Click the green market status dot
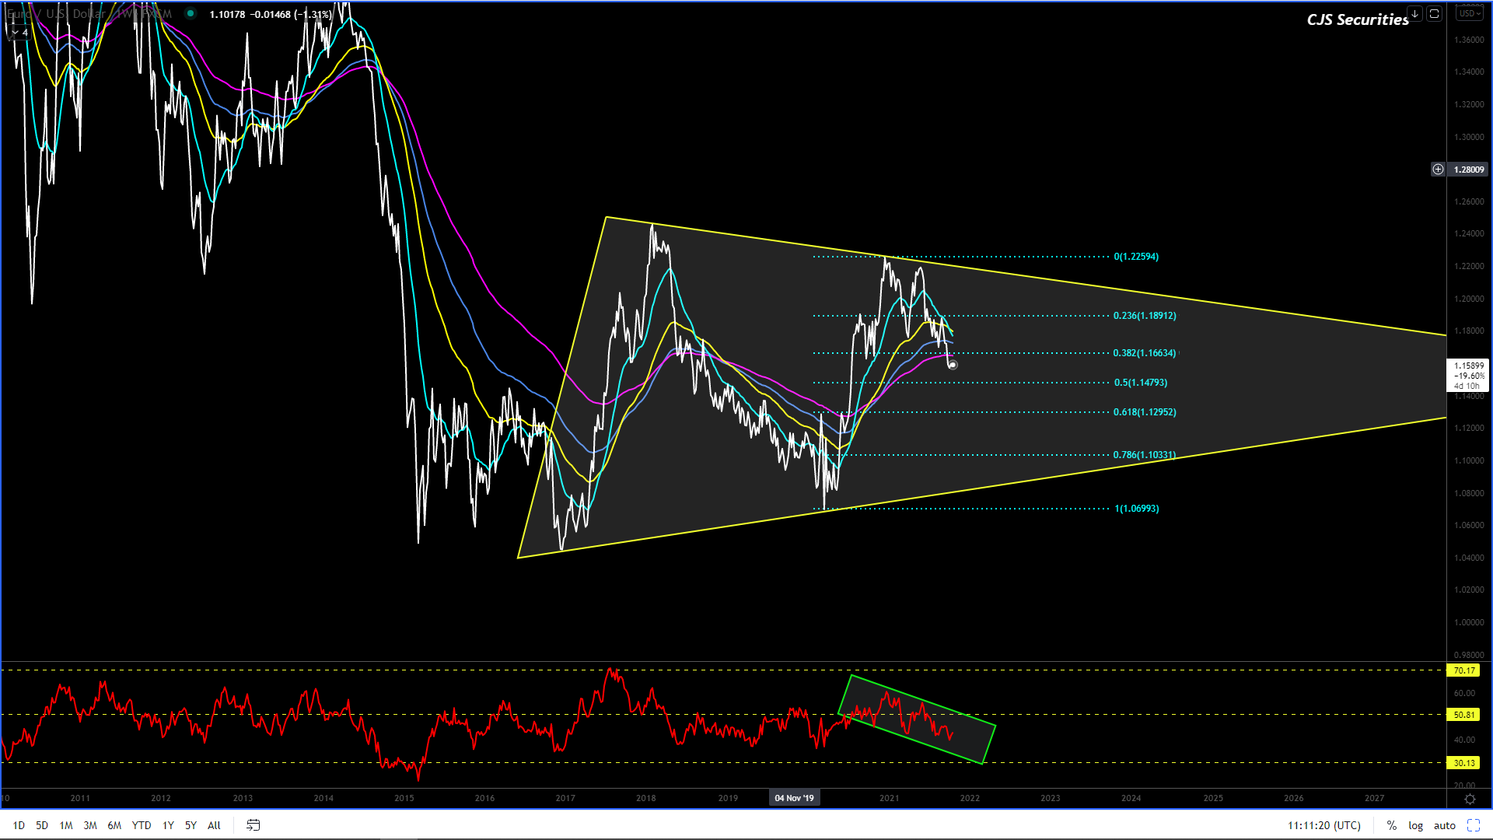The width and height of the screenshot is (1493, 840). (x=191, y=13)
